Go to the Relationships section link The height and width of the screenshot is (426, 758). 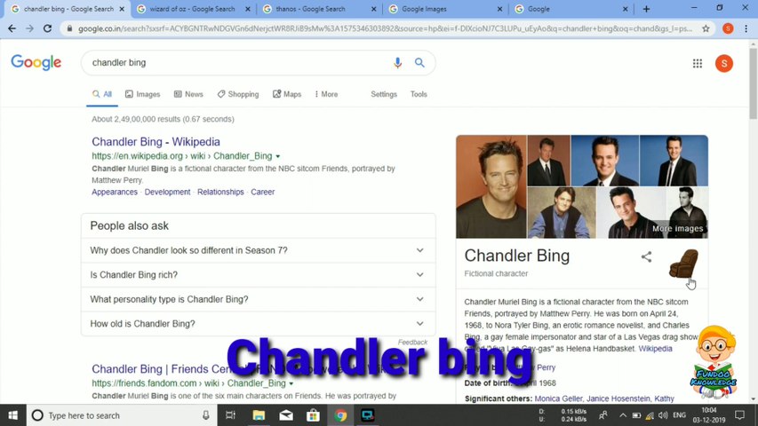pos(220,192)
